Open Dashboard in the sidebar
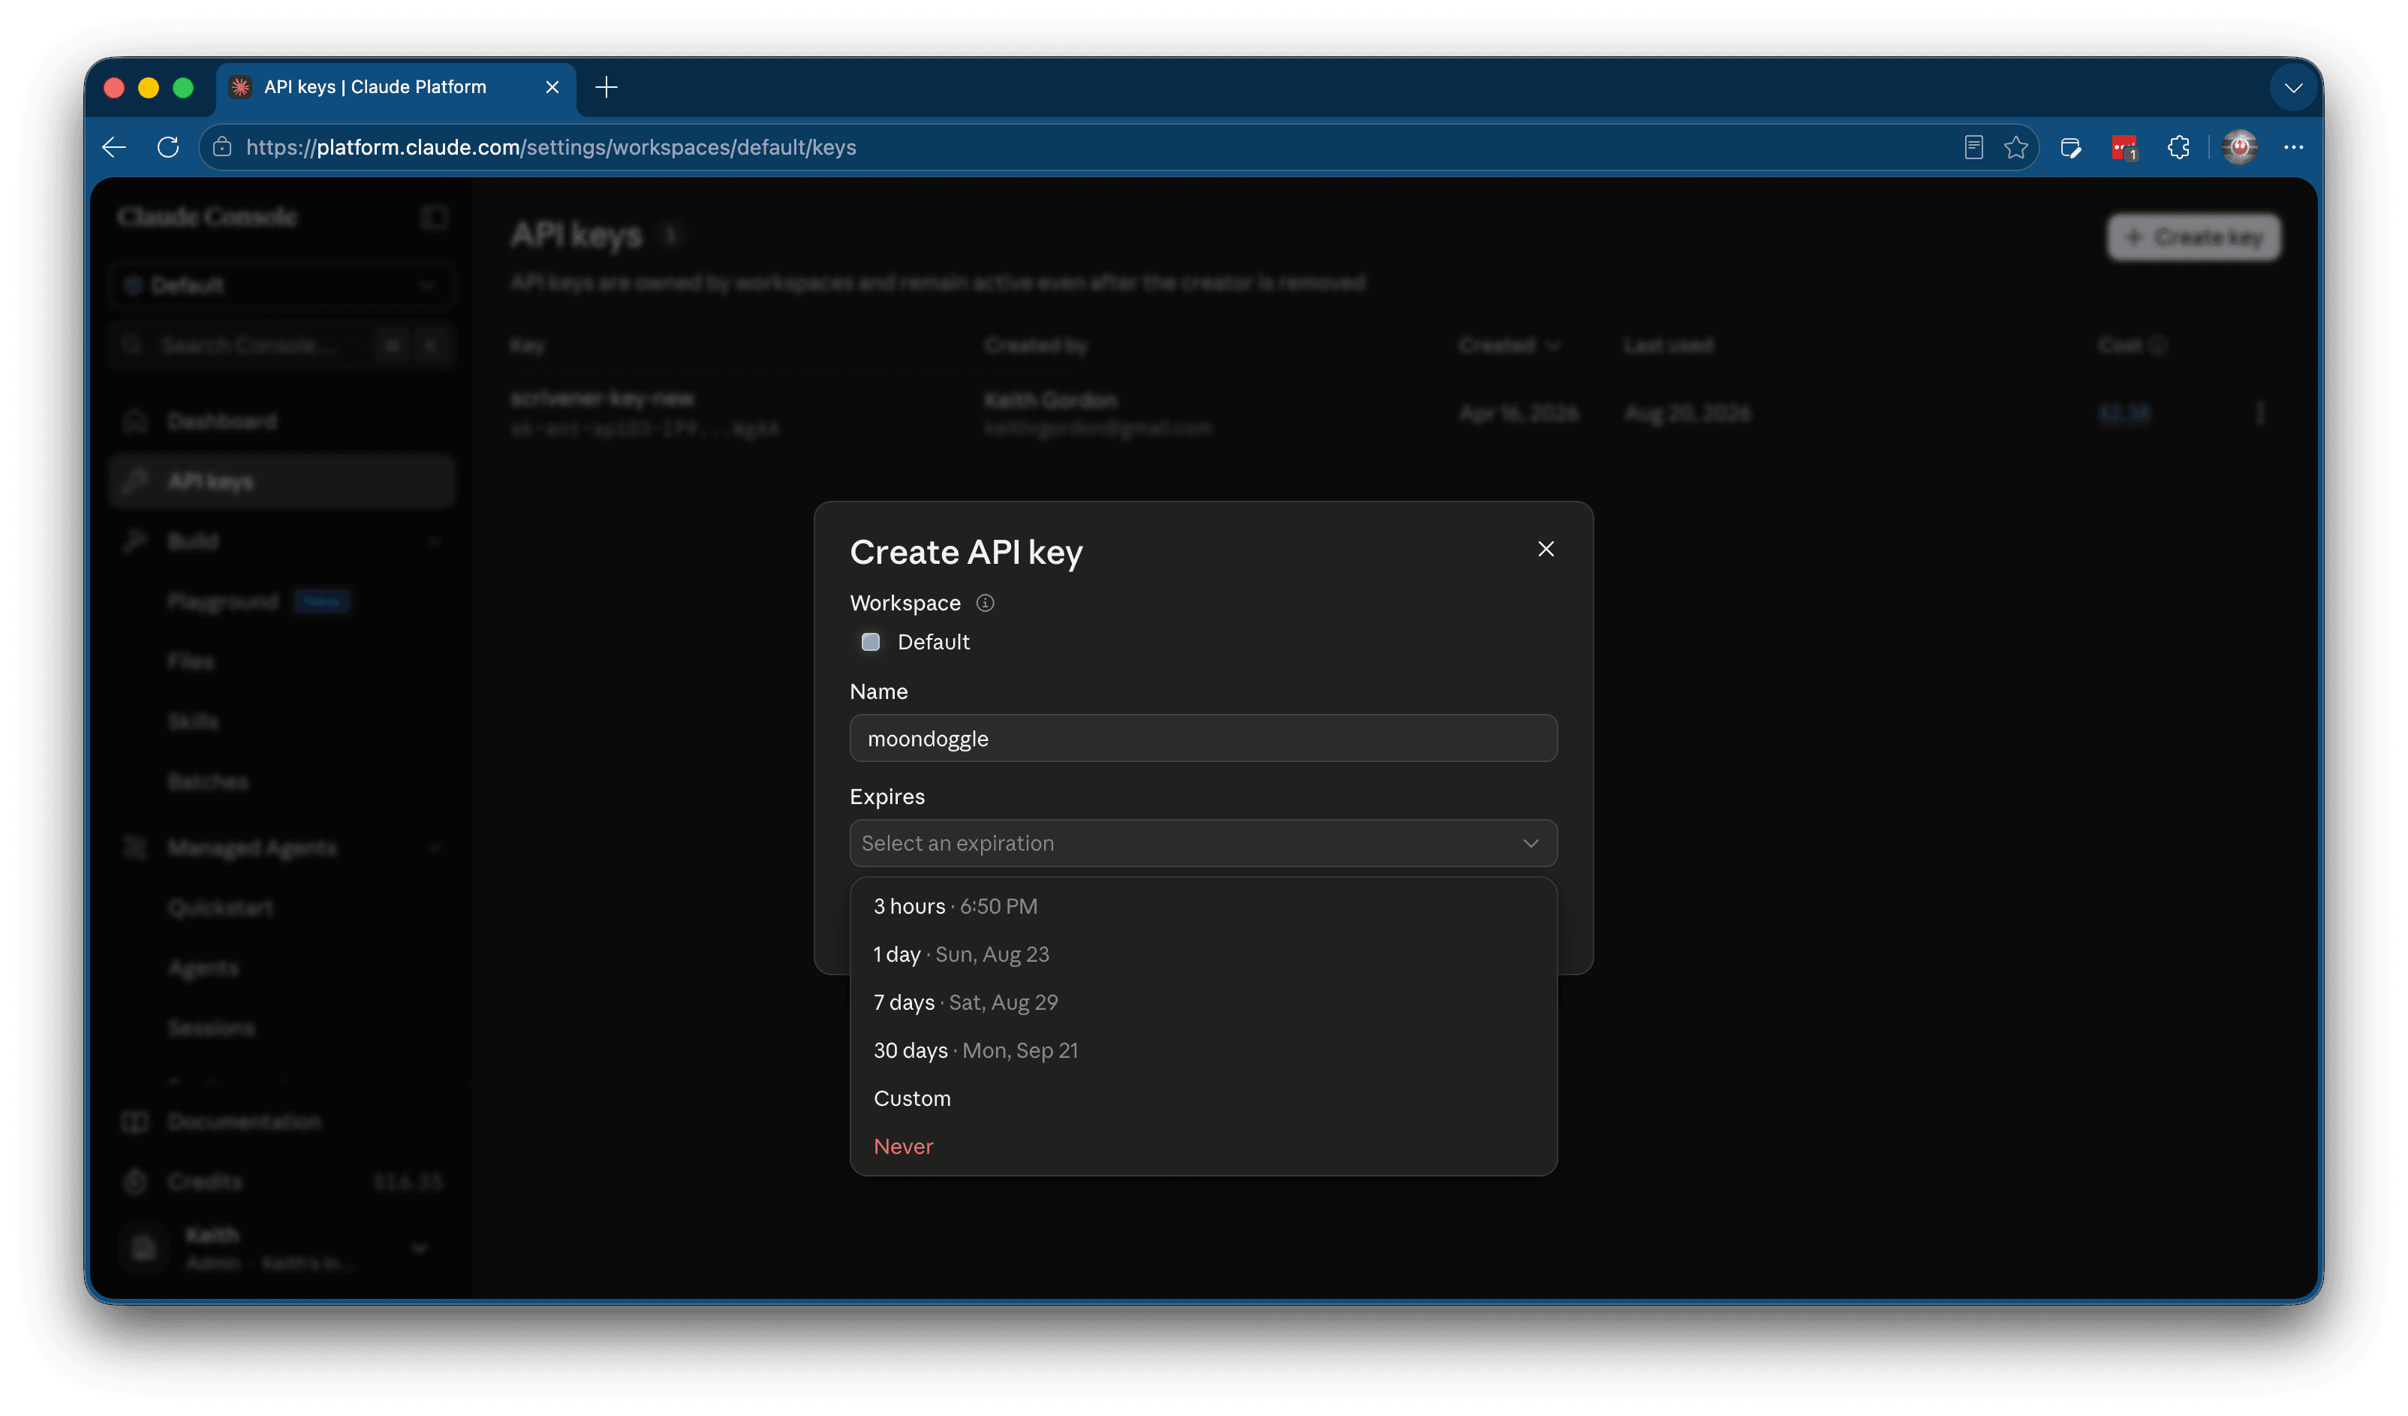2408x1416 pixels. [x=282, y=421]
